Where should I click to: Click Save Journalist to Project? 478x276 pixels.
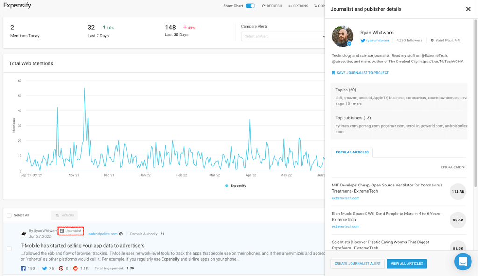[x=360, y=73]
